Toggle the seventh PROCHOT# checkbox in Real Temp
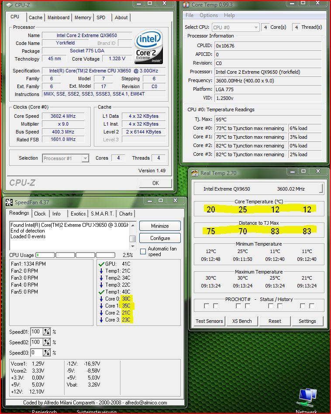Screen dimensions: 331x414 [303, 306]
